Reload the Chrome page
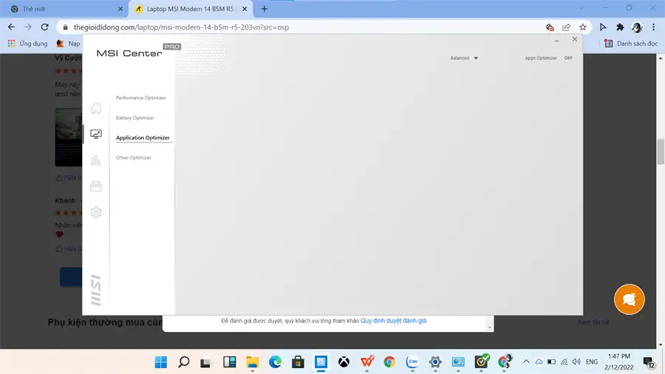Viewport: 665px width, 374px height. (44, 27)
